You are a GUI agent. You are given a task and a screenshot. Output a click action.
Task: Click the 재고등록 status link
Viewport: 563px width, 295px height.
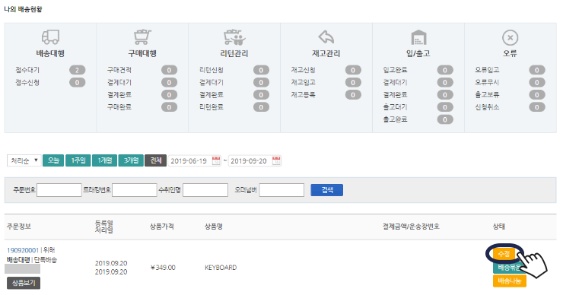(303, 95)
